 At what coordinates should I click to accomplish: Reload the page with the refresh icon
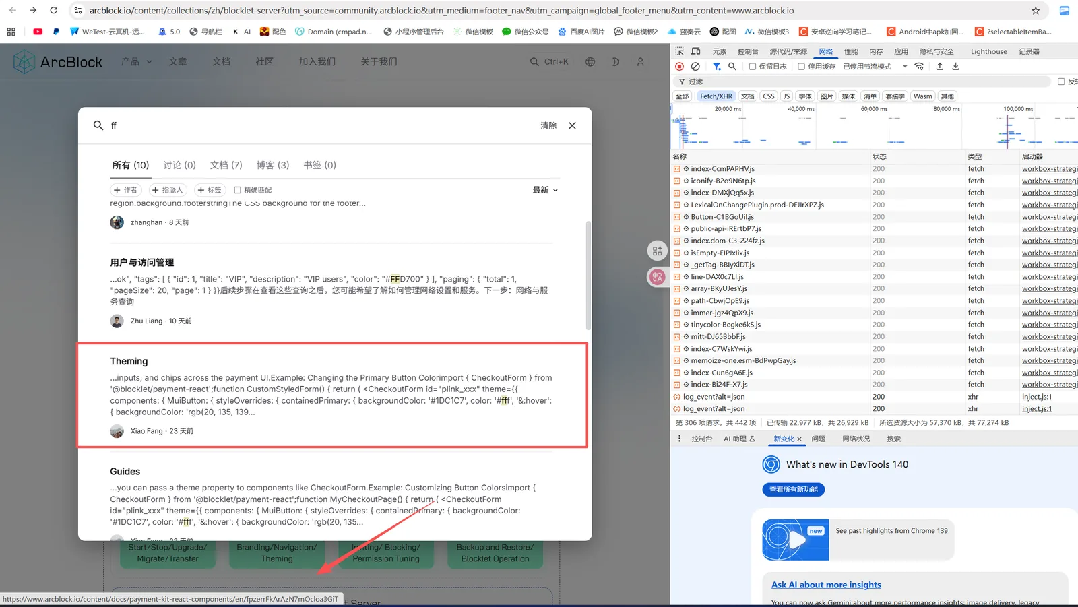tap(54, 11)
